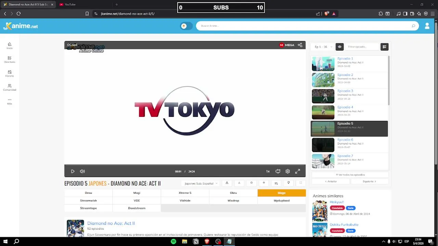Image resolution: width=438 pixels, height=246 pixels.
Task: Enter fullscreen with the player expand icon
Action: pos(298,172)
